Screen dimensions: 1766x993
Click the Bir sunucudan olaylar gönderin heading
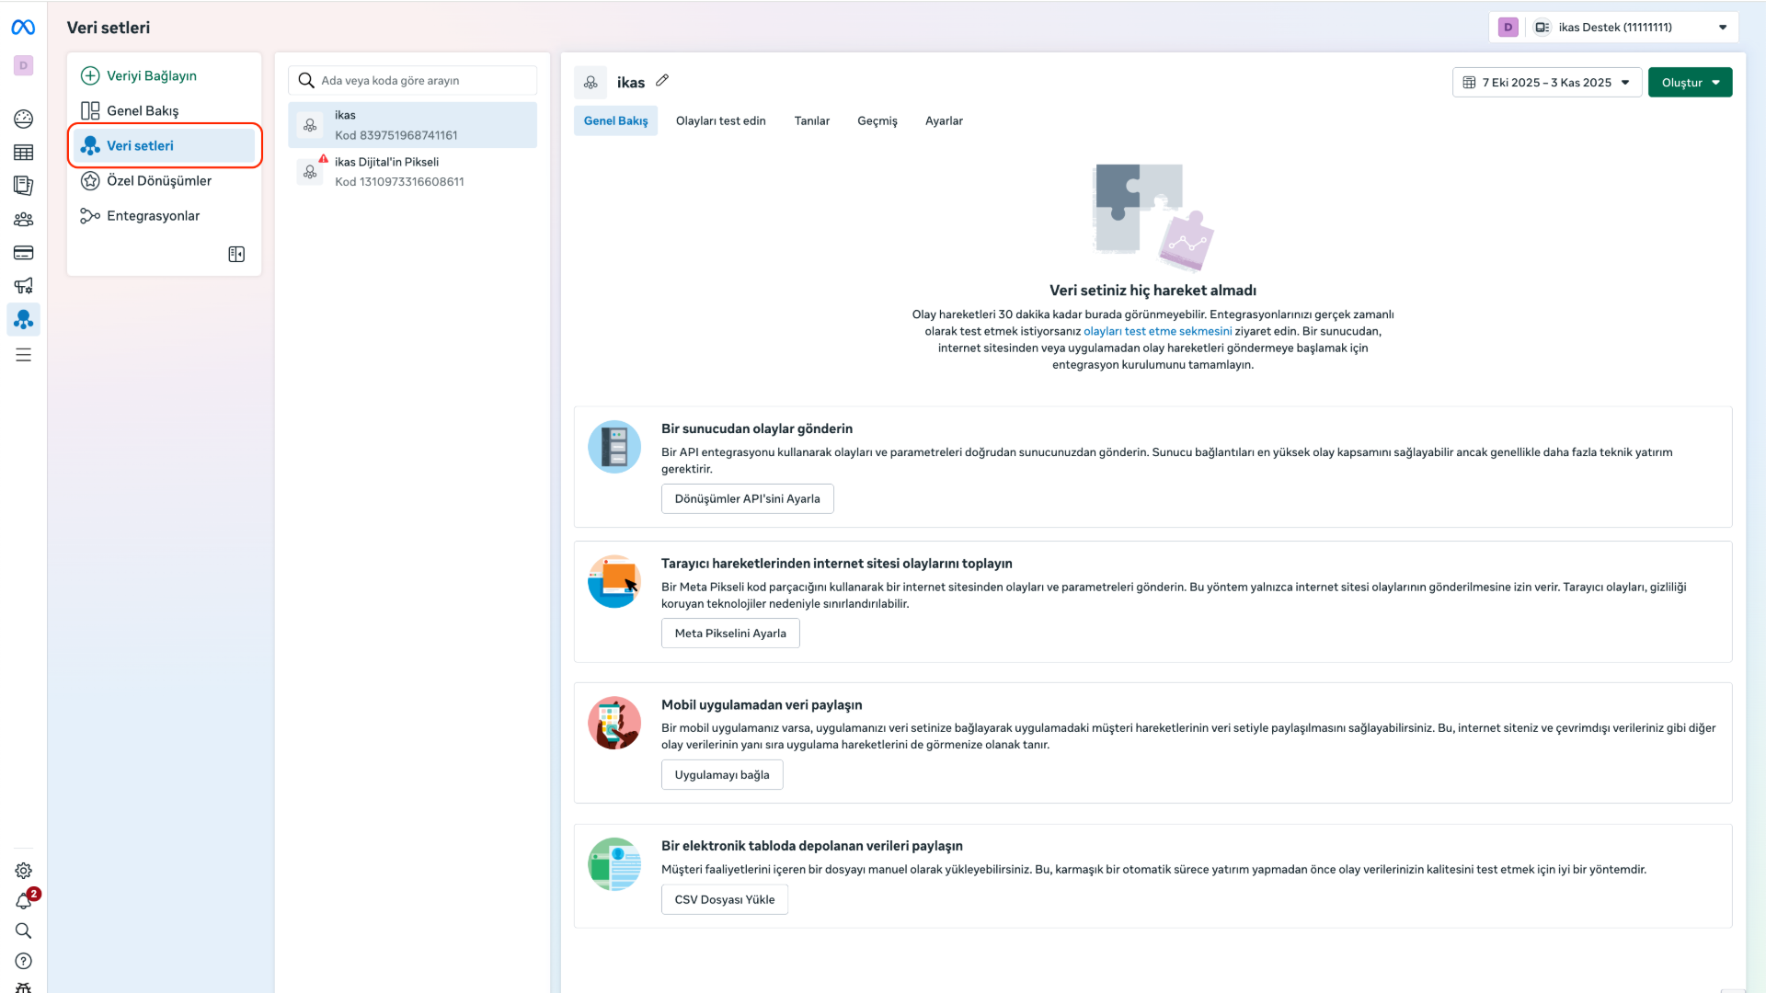(x=757, y=429)
